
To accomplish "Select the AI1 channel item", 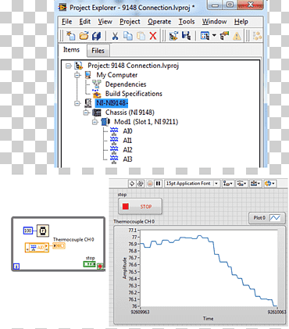I will 127,141.
